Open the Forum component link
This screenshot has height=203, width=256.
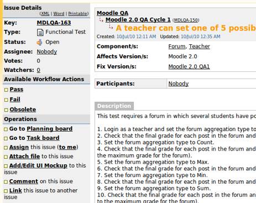[177, 46]
